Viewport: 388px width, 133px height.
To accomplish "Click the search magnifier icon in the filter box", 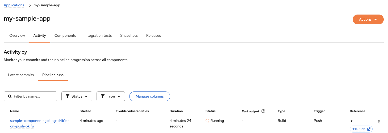I will point(10,96).
